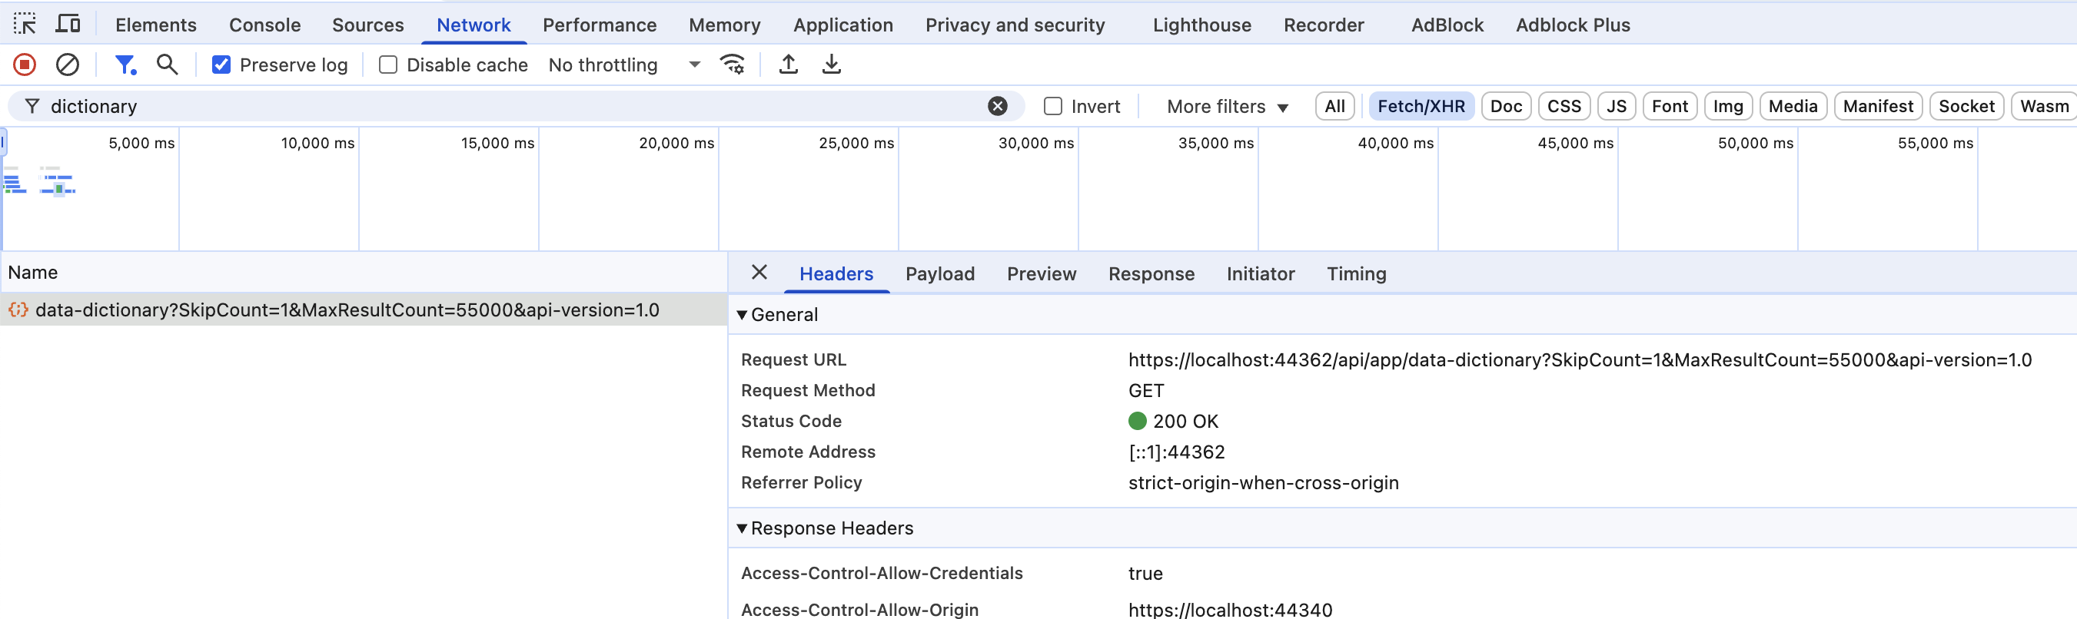
Task: Switch to the Console tab
Action: point(264,25)
